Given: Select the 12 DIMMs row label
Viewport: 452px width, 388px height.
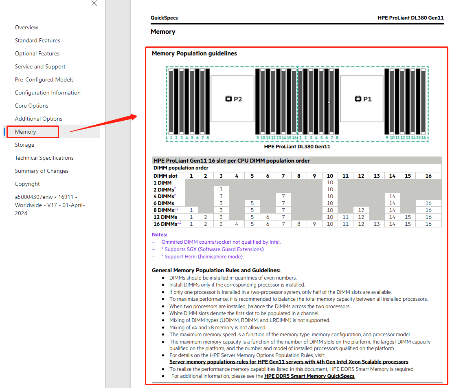Looking at the screenshot, I should tap(165, 217).
